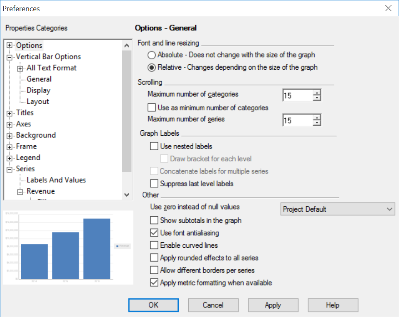The image size is (399, 317).
Task: Select Relative resizing mode
Action: (x=151, y=67)
